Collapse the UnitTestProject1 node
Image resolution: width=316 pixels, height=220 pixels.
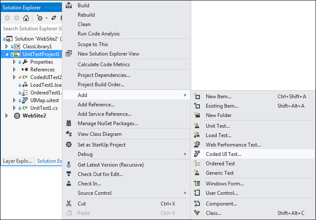coord(7,54)
